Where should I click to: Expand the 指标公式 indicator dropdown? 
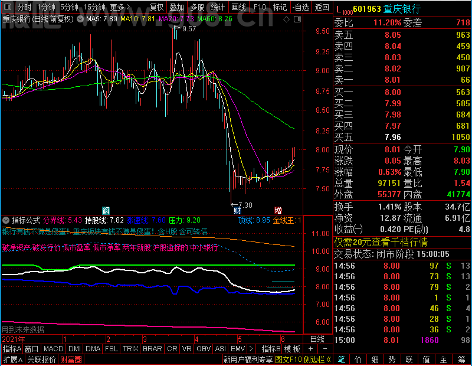tap(6, 220)
